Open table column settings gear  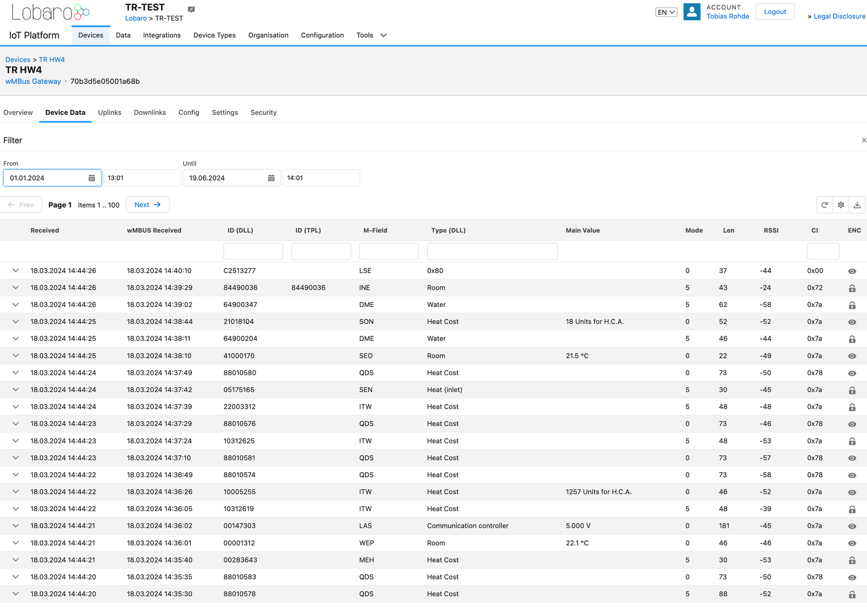841,205
